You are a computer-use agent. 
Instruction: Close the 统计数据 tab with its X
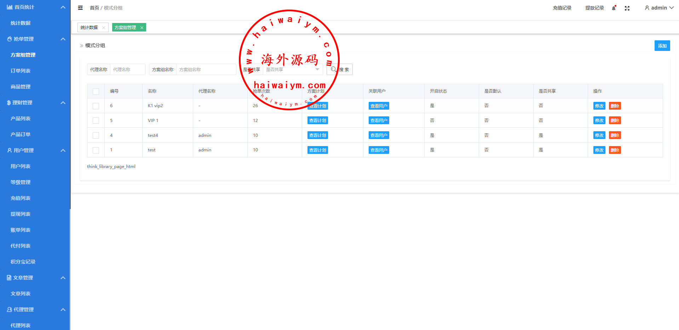(104, 28)
